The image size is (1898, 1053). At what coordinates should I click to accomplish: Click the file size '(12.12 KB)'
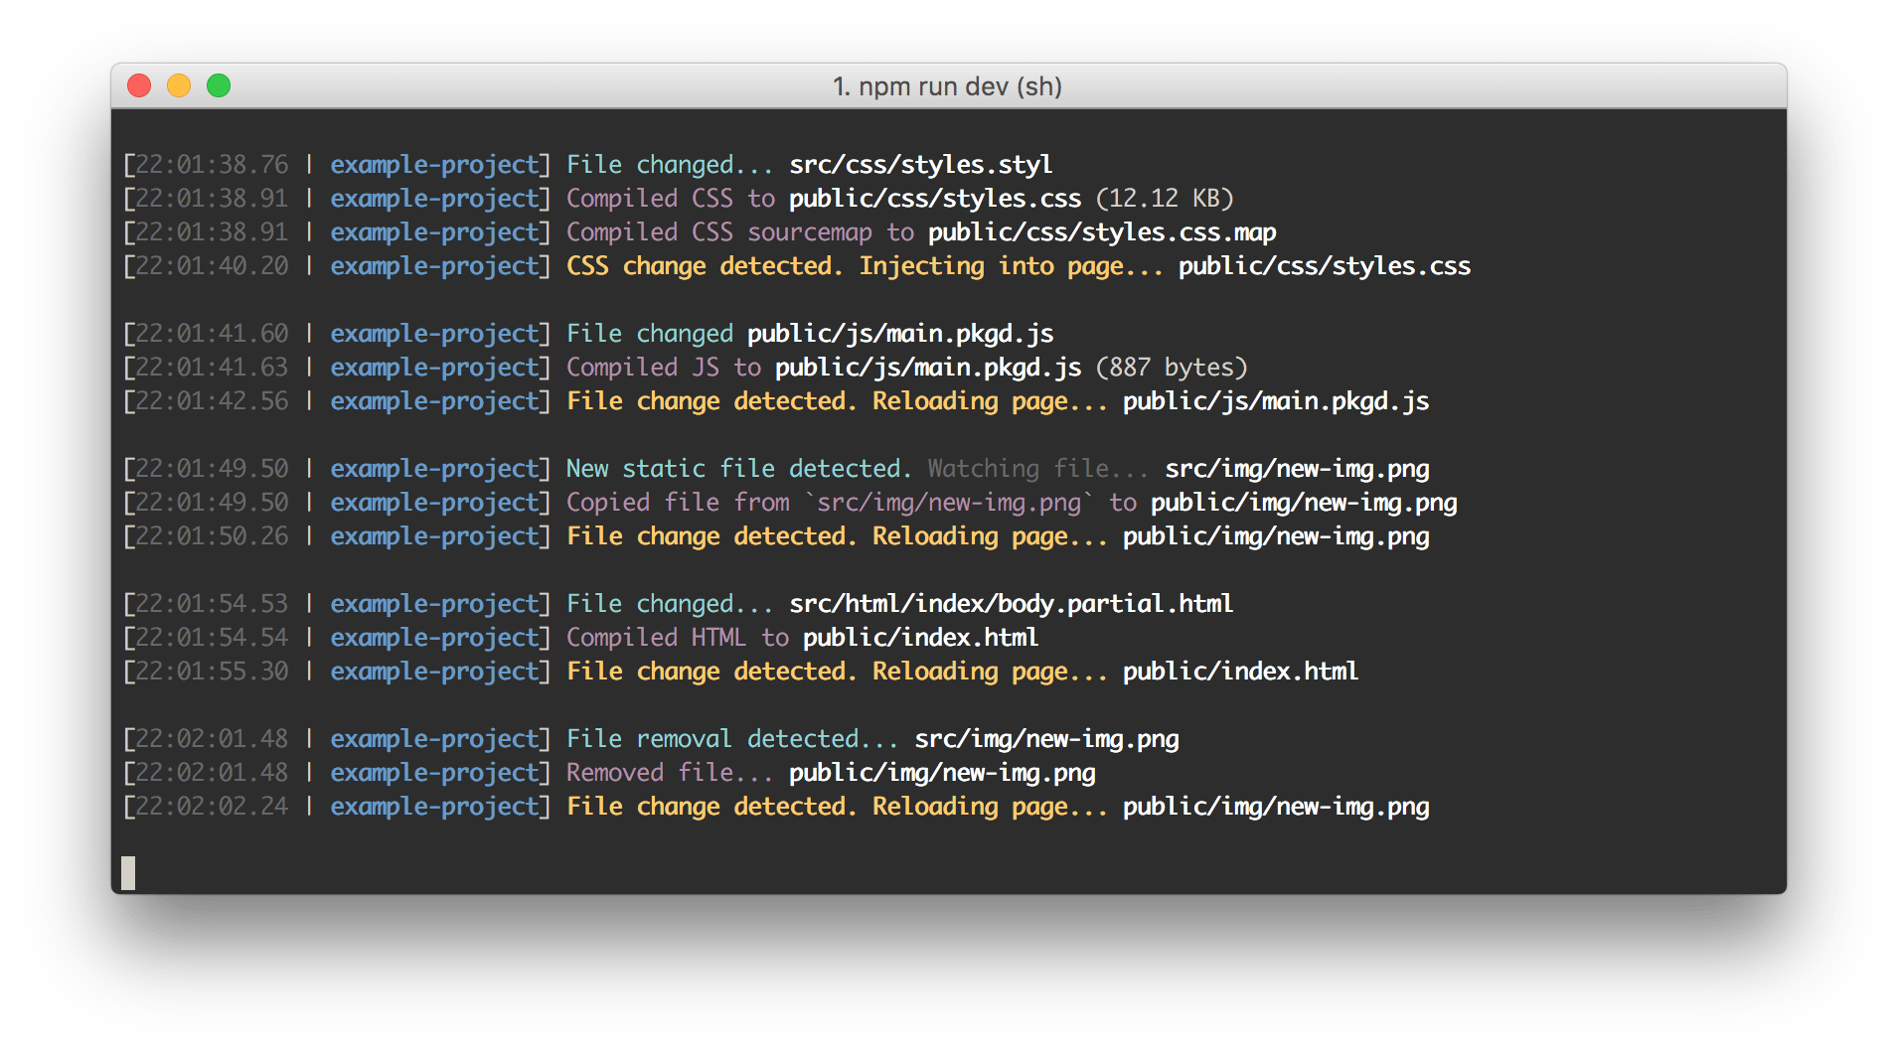pos(1164,199)
